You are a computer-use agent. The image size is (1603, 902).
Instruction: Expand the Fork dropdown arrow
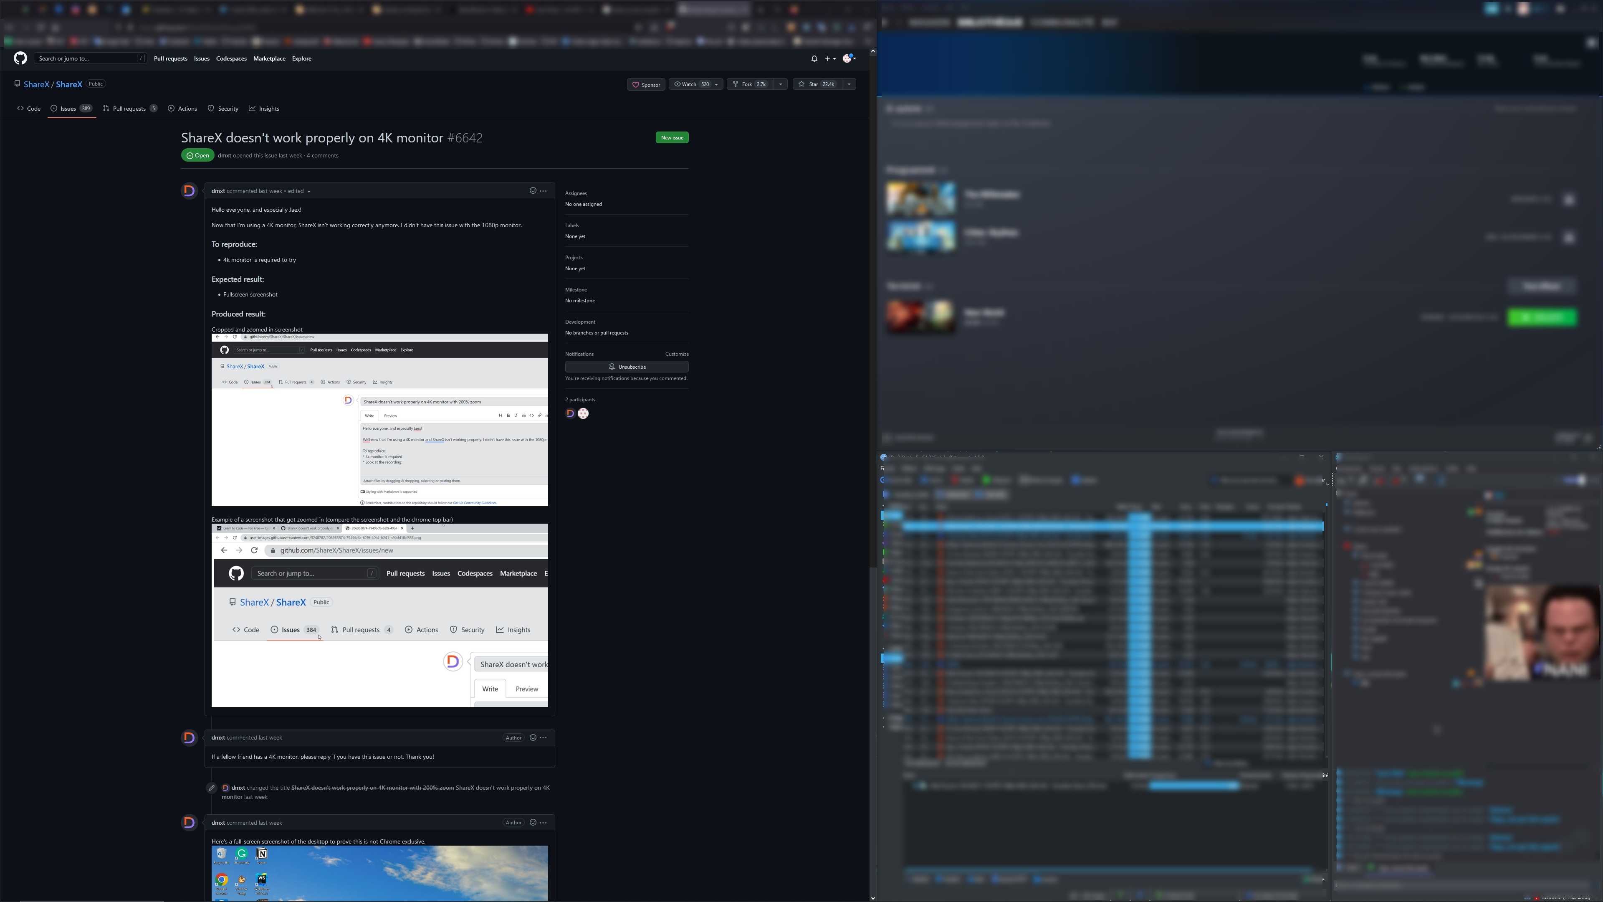[781, 84]
